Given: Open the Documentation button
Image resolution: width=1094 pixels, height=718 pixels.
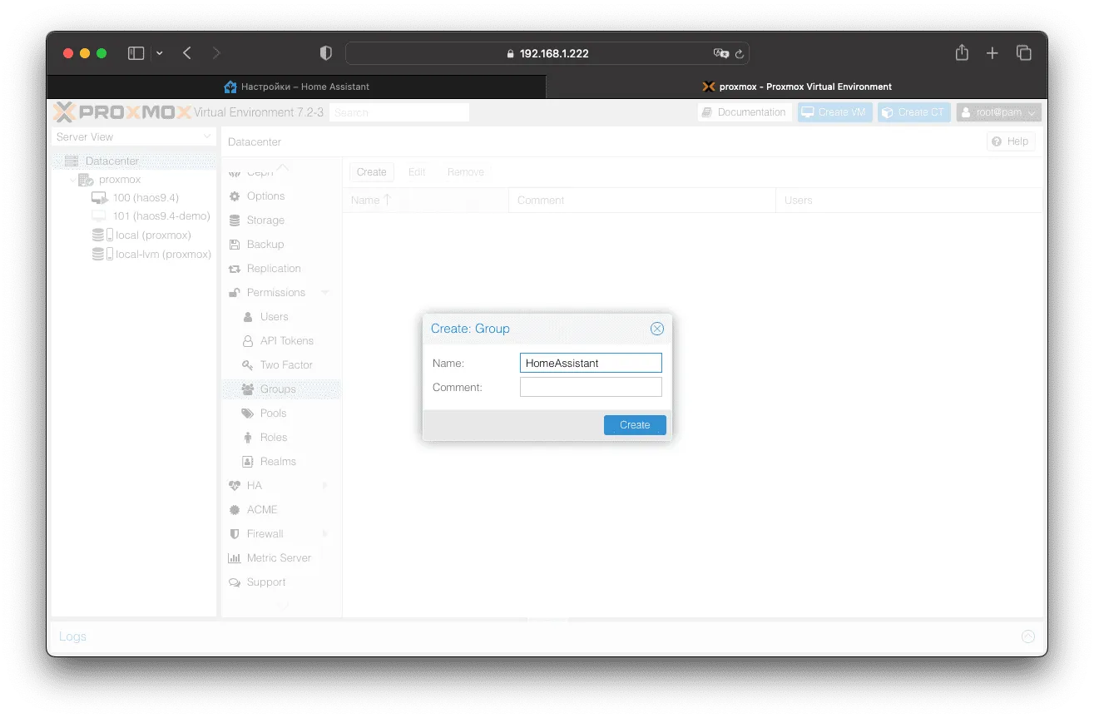Looking at the screenshot, I should coord(743,112).
